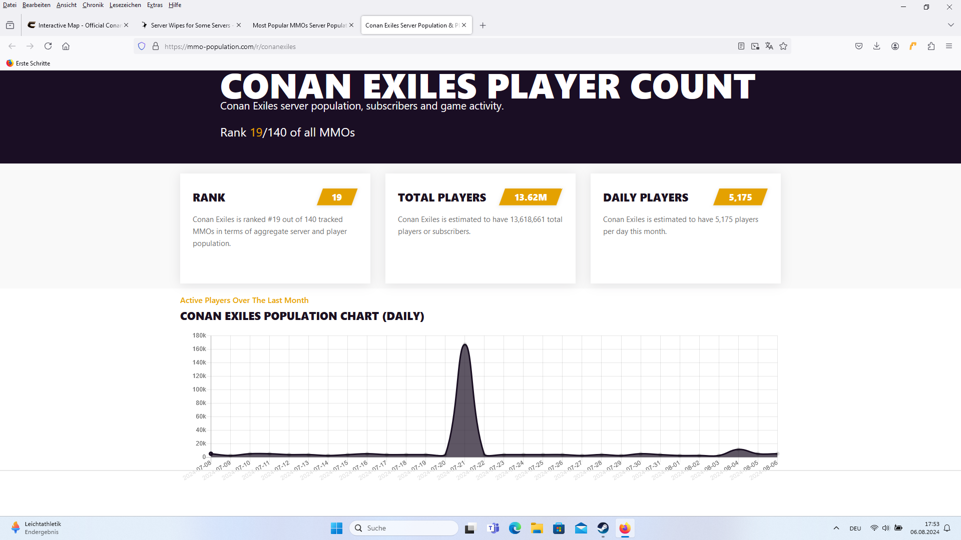The width and height of the screenshot is (961, 540).
Task: Open Erste Schritte bookmark
Action: 28,63
